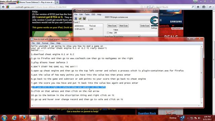The width and height of the screenshot is (215, 121).
Task: Click highlighted line 8 in Notepad
Action: click(68, 87)
